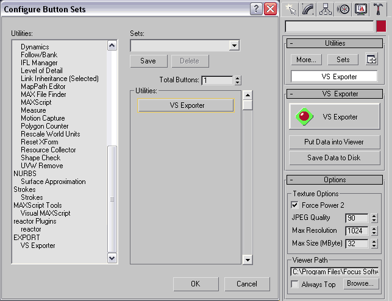
Task: Click Browse... for the viewer path
Action: coord(361,283)
